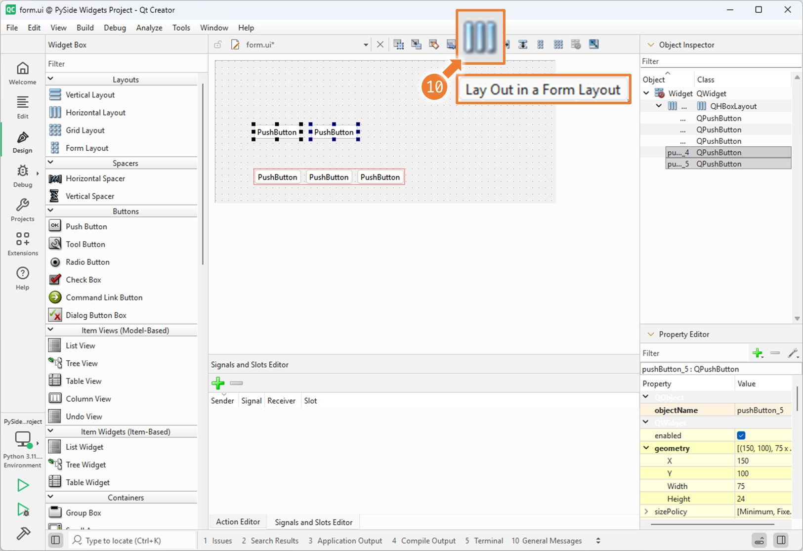Open Help mode in sidebar
This screenshot has width=803, height=551.
point(23,278)
